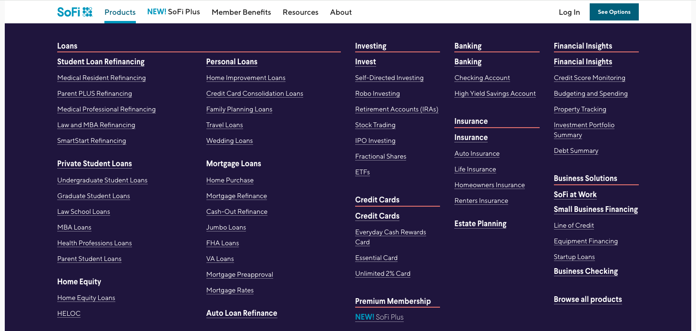This screenshot has height=331, width=696.
Task: Select Log In
Action: 569,12
